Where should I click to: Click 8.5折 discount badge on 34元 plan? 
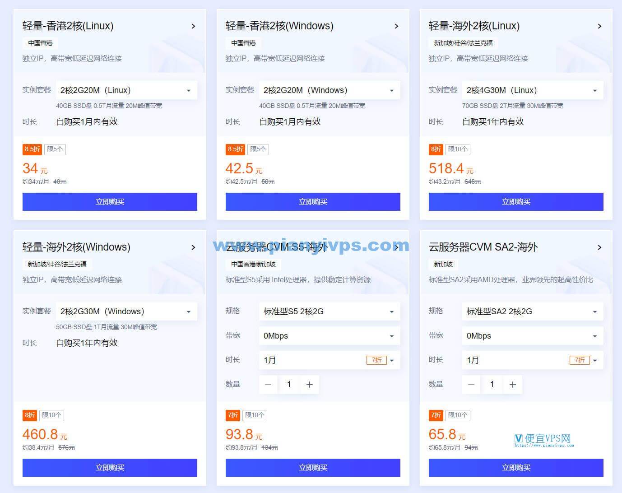pos(32,149)
